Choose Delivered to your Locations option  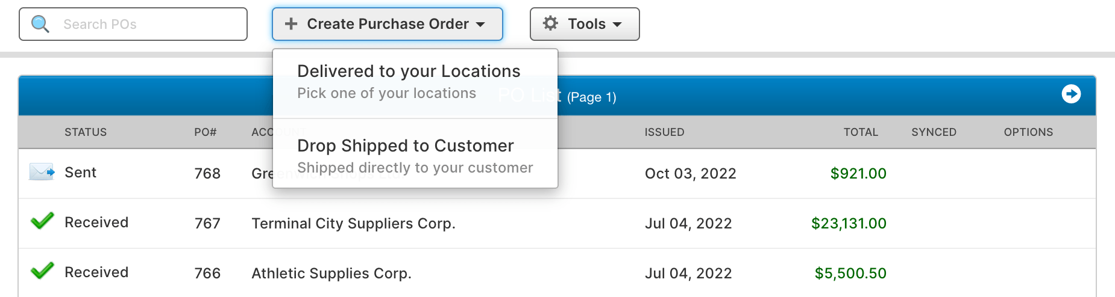coord(415,82)
